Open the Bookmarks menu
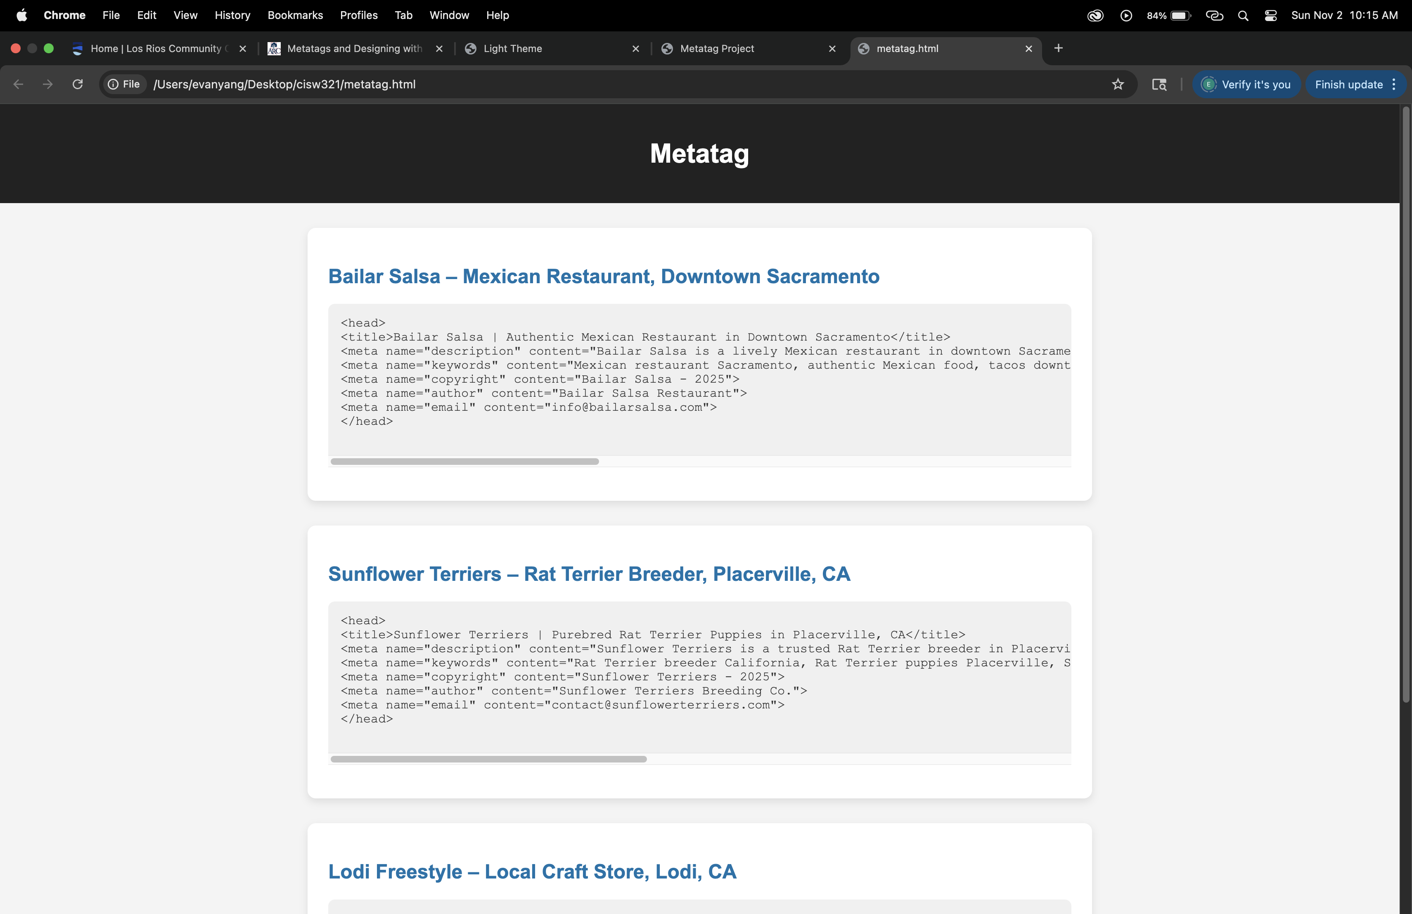1412x914 pixels. click(x=295, y=15)
